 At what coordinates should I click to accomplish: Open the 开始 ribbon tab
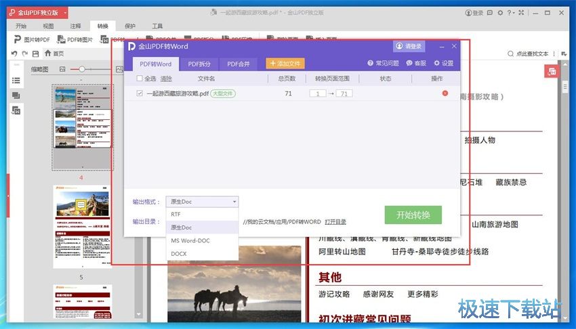coord(21,26)
